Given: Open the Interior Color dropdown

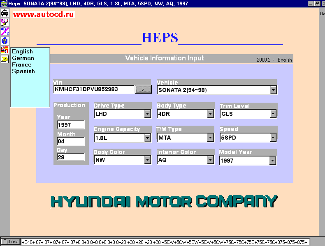Looking at the screenshot, I should 210,160.
